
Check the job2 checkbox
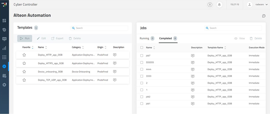point(142,97)
